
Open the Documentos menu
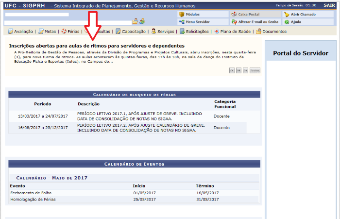274,32
